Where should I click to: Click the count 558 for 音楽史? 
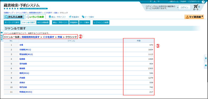click(151, 83)
